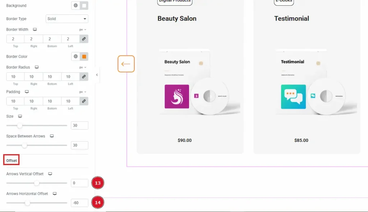Toggle the Border Width link values icon
This screenshot has height=212, width=368.
[x=84, y=39]
